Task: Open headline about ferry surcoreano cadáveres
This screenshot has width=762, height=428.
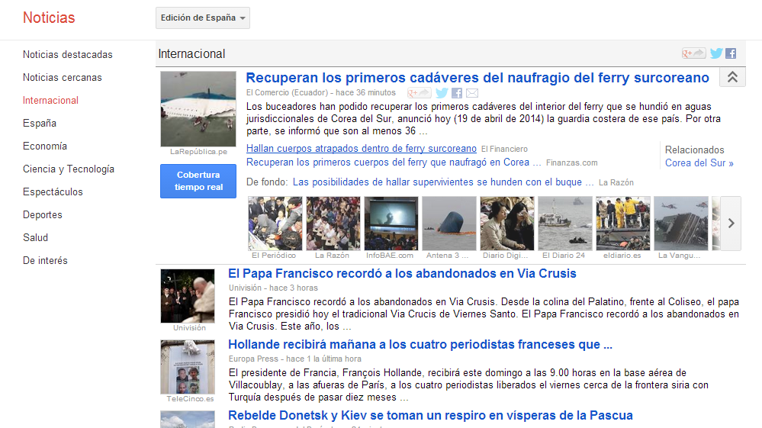Action: click(477, 78)
